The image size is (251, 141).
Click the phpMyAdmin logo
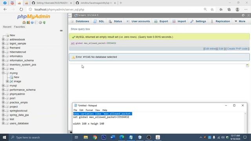coord(34,16)
